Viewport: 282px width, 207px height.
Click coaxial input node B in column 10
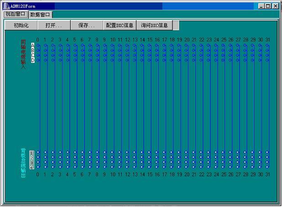point(112,50)
